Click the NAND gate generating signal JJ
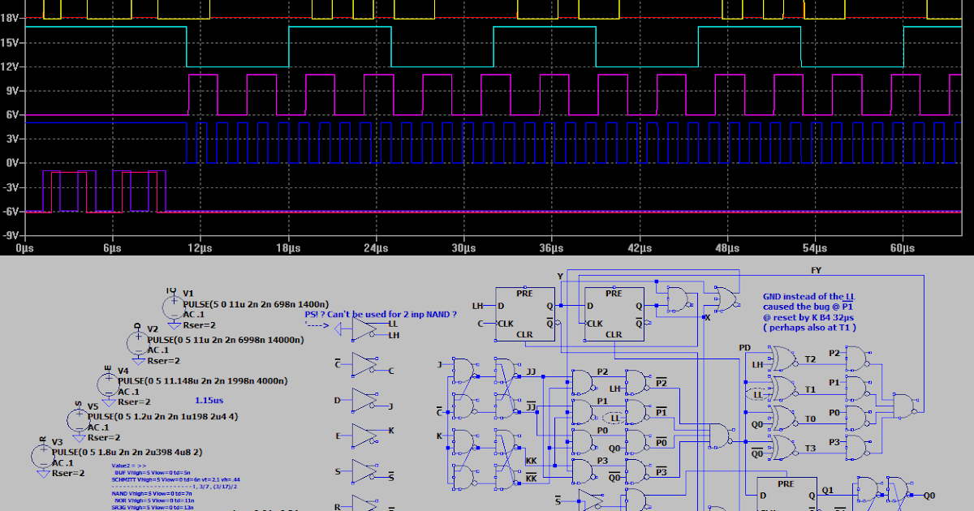This screenshot has height=511, width=974. click(502, 370)
